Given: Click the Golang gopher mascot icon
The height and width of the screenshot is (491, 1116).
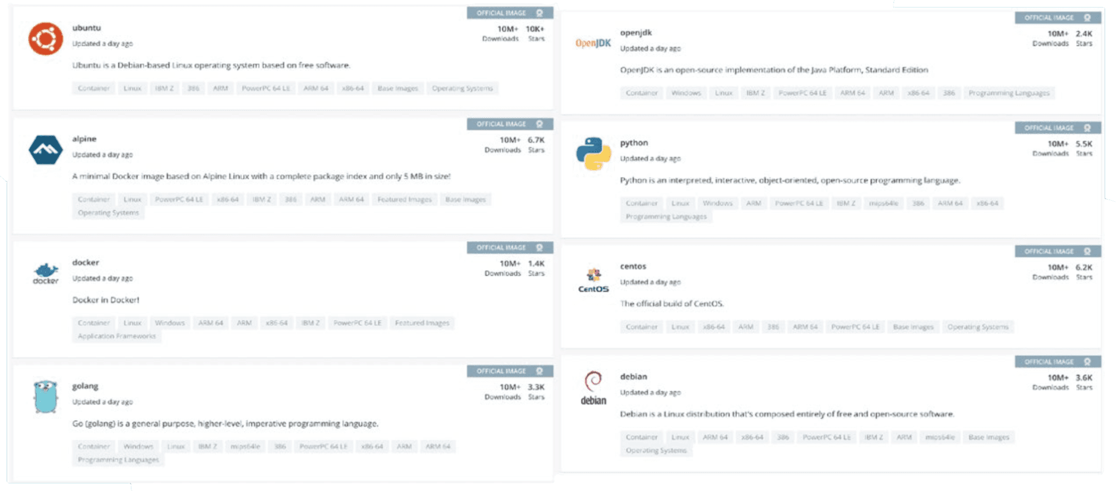Looking at the screenshot, I should click(x=46, y=397).
